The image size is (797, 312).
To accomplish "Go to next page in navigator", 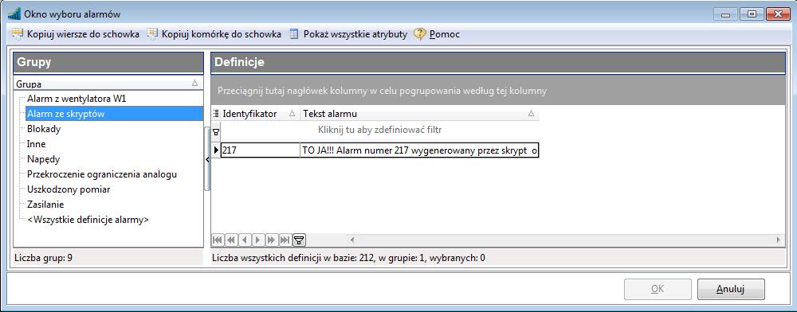I will pyautogui.click(x=272, y=240).
